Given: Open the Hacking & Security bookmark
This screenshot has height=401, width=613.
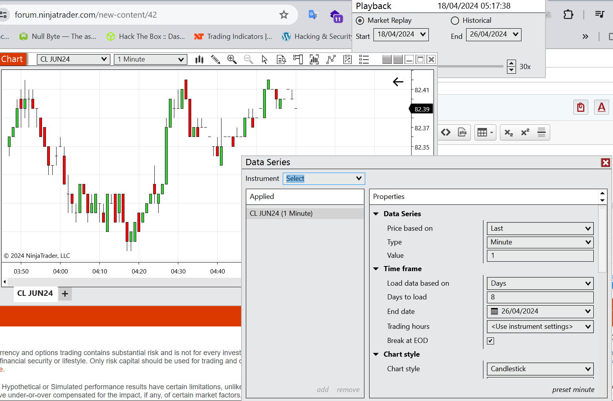Looking at the screenshot, I should 317,36.
